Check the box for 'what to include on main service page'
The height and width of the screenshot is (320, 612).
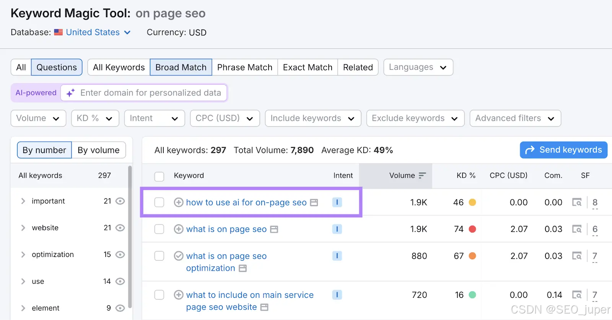[x=159, y=295]
